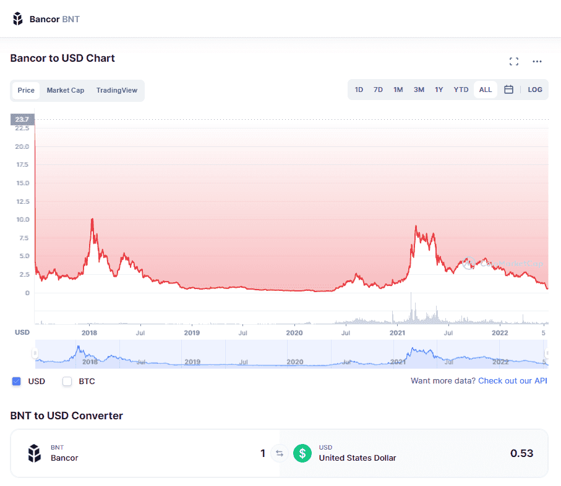Toggle LOG scale for the chart
561x486 pixels.
[534, 90]
